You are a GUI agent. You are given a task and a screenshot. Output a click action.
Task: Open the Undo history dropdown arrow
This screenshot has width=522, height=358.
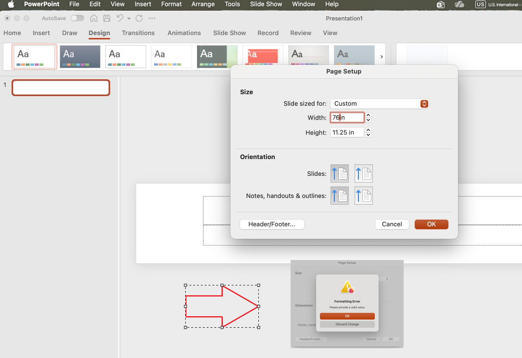click(x=129, y=19)
